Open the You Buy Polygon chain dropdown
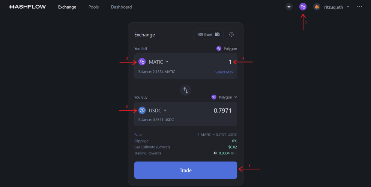This screenshot has height=187, width=371. click(x=224, y=97)
